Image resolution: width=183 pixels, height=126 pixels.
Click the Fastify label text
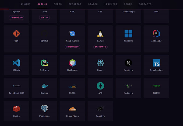[100, 116]
